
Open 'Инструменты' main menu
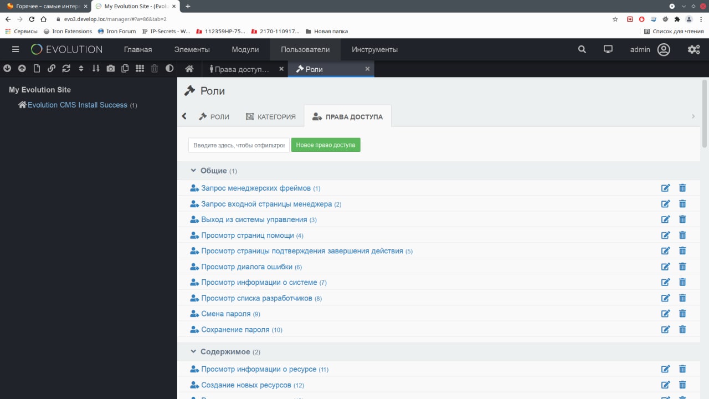click(x=374, y=49)
